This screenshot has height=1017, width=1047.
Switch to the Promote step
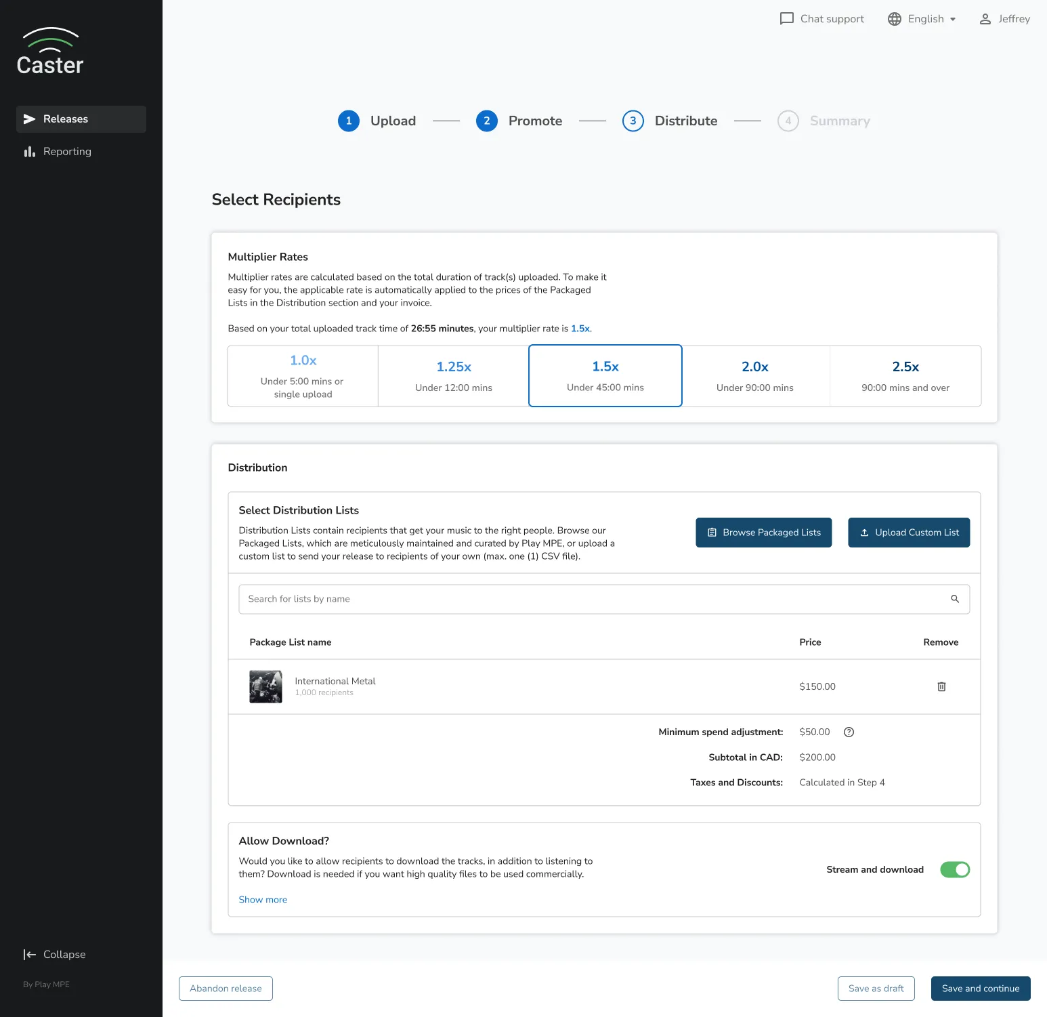[535, 121]
